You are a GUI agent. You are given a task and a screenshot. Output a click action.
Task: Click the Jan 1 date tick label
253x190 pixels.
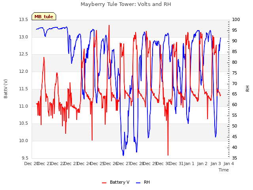[x=189, y=163]
